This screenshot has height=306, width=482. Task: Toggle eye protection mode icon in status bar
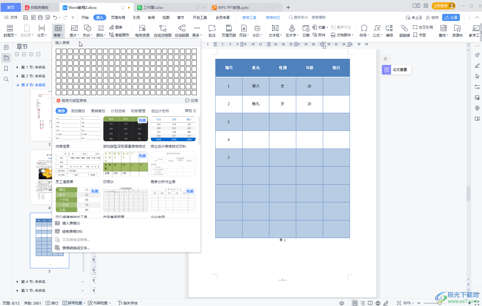click(x=342, y=303)
